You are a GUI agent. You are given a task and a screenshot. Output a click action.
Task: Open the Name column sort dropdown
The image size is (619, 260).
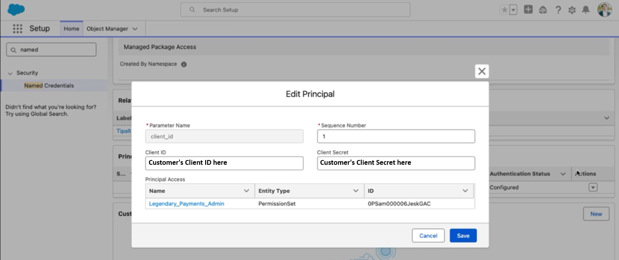(x=246, y=191)
